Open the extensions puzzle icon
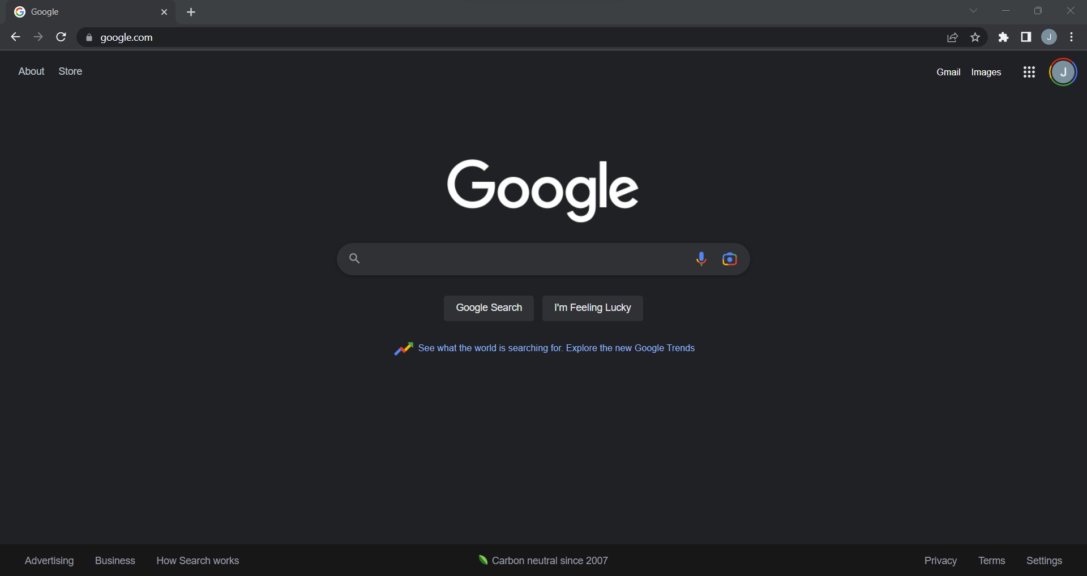The image size is (1087, 576). [x=1004, y=37]
